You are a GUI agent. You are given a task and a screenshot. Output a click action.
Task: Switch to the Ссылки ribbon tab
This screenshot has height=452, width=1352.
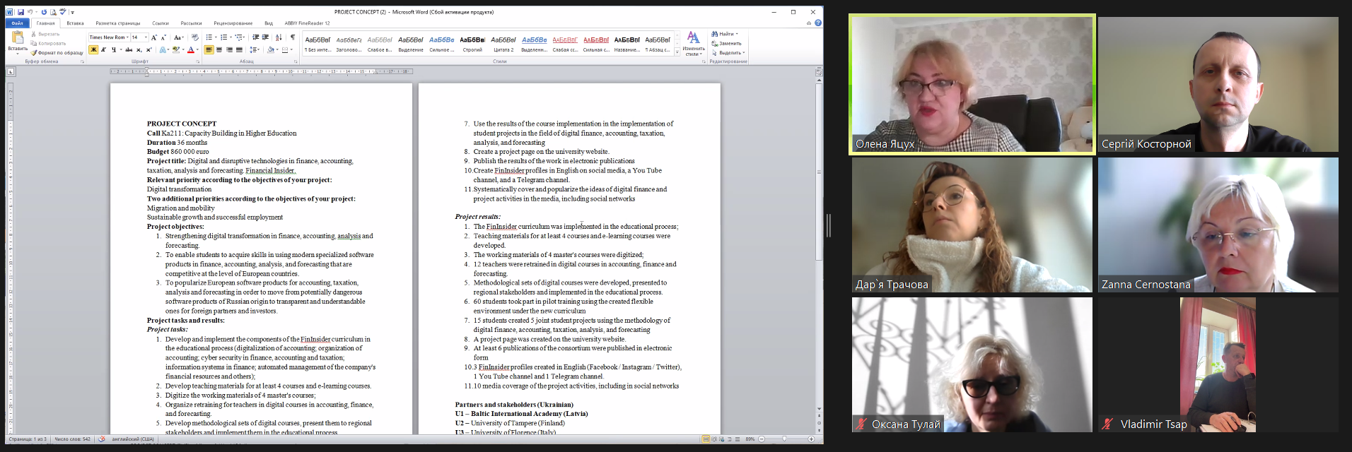pos(161,23)
